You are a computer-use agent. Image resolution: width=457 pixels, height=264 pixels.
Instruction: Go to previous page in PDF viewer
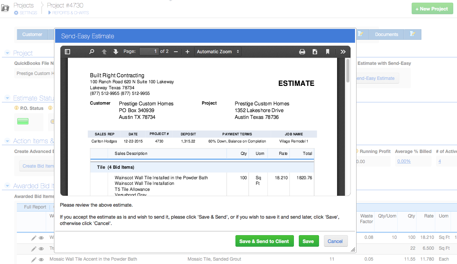(x=104, y=52)
